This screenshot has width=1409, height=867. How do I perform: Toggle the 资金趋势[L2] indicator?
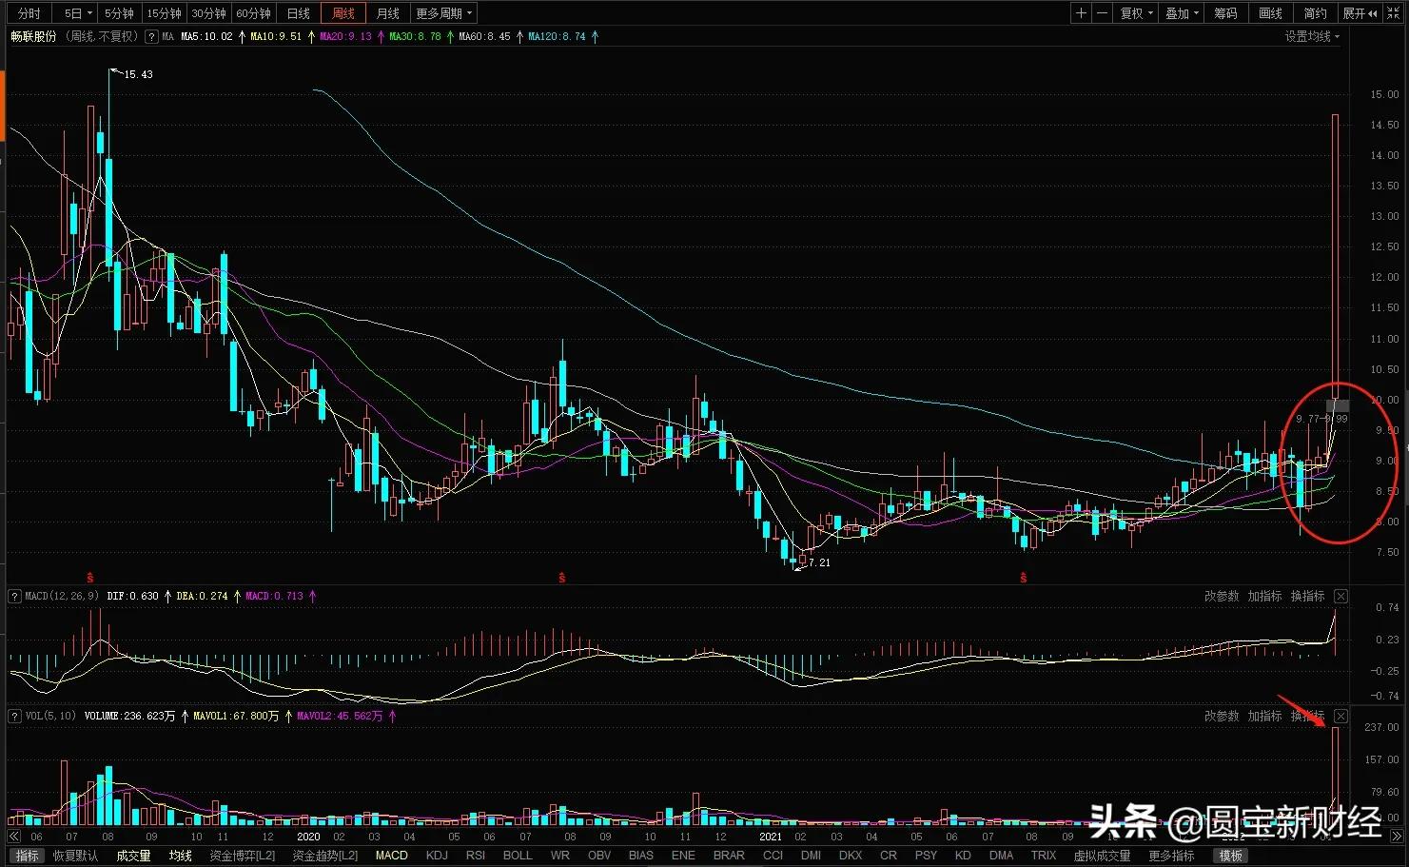click(325, 856)
